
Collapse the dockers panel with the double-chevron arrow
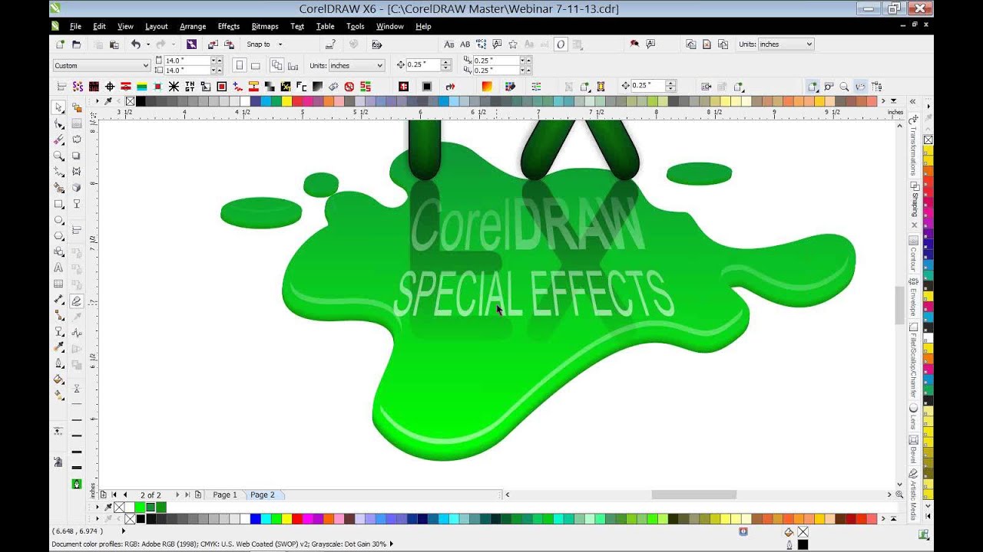pos(913,101)
